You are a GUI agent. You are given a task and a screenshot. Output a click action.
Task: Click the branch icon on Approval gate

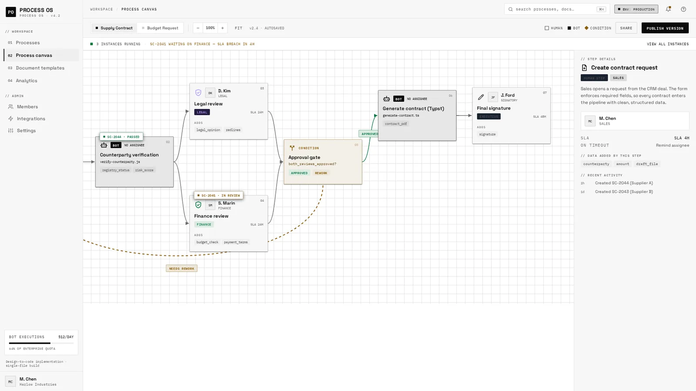(x=292, y=148)
